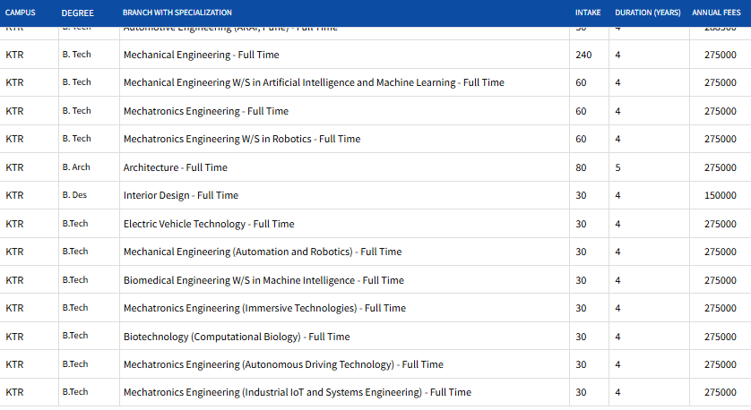The image size is (751, 410).
Task: Click the annual fee 150000
Action: tap(720, 195)
